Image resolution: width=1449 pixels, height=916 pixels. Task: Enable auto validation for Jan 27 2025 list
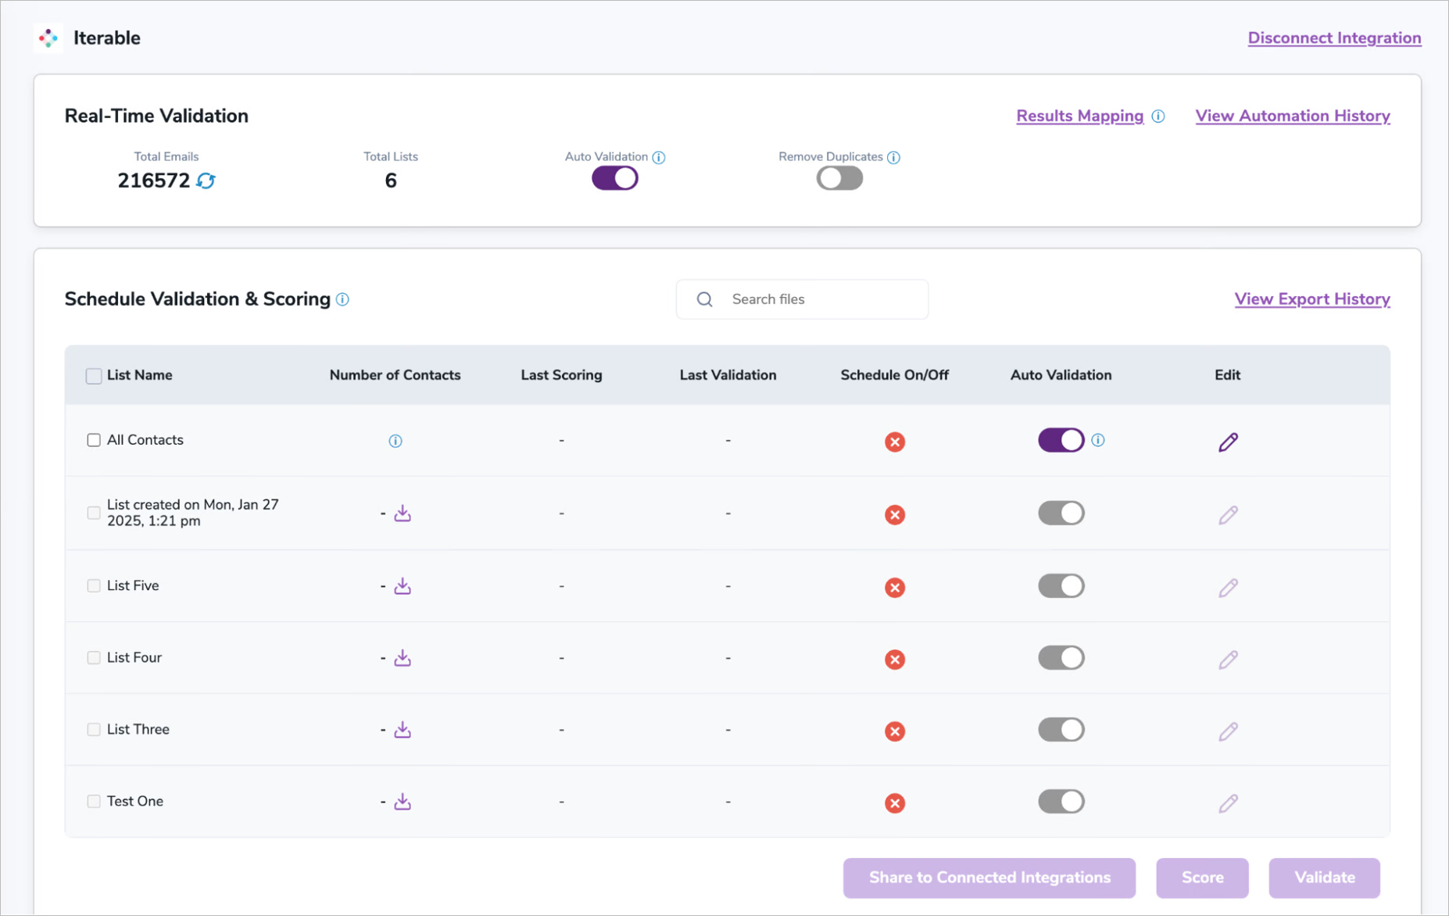coord(1061,513)
